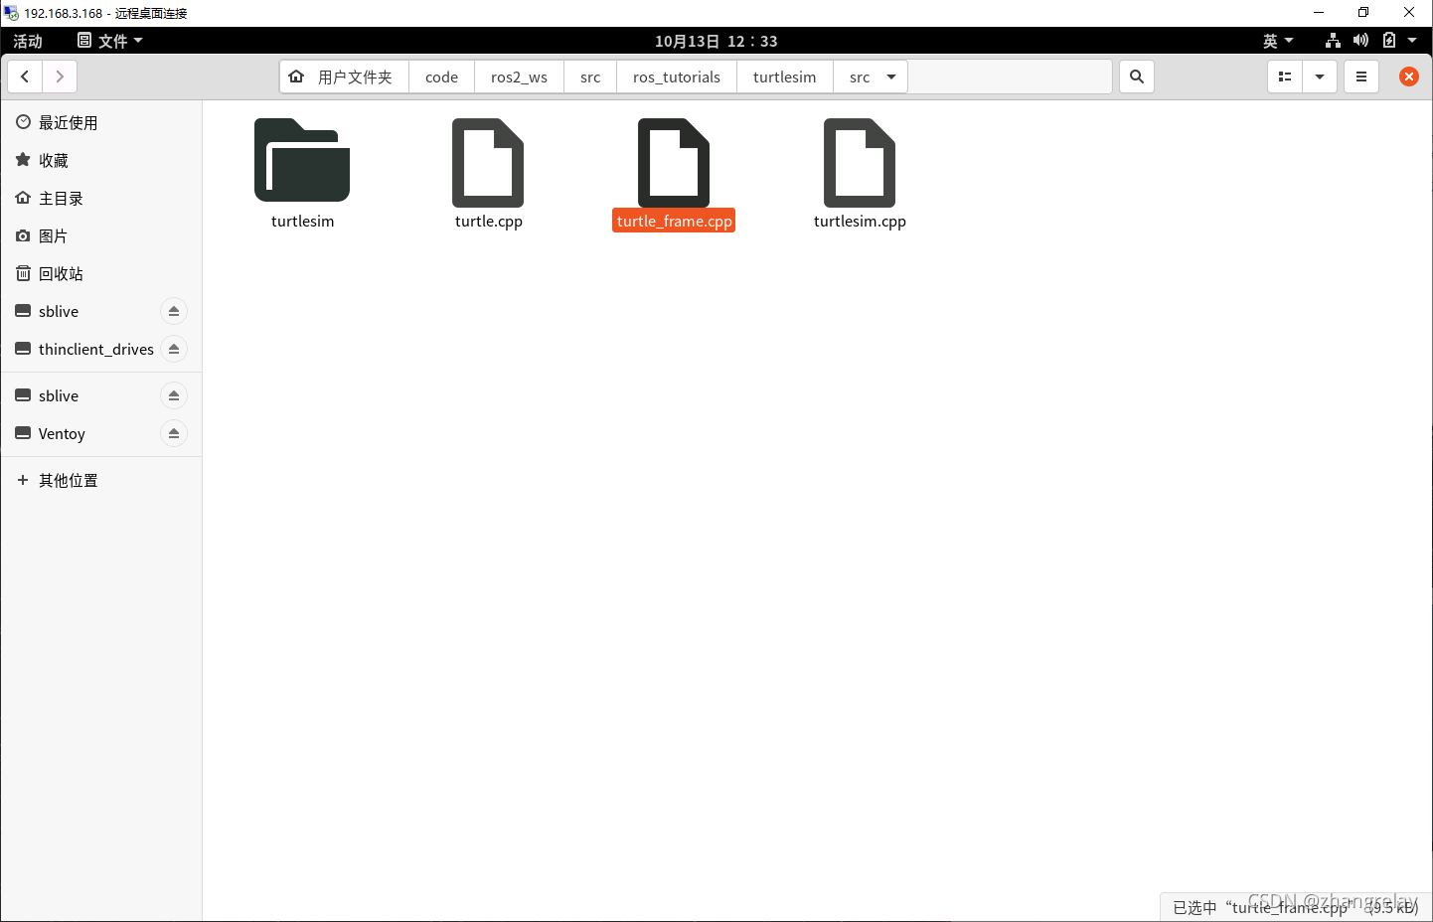The width and height of the screenshot is (1433, 922).
Task: Open Starred (收藏) in the sidebar
Action: 101,160
